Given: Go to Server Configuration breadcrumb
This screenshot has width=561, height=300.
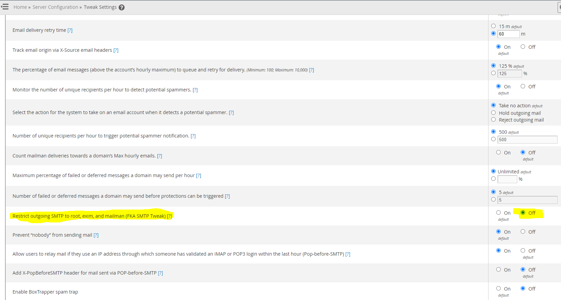Looking at the screenshot, I should [x=55, y=7].
